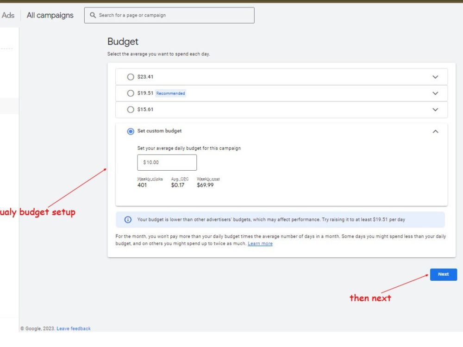
Task: Focus the Search for a page or campaign box
Action: point(169,15)
